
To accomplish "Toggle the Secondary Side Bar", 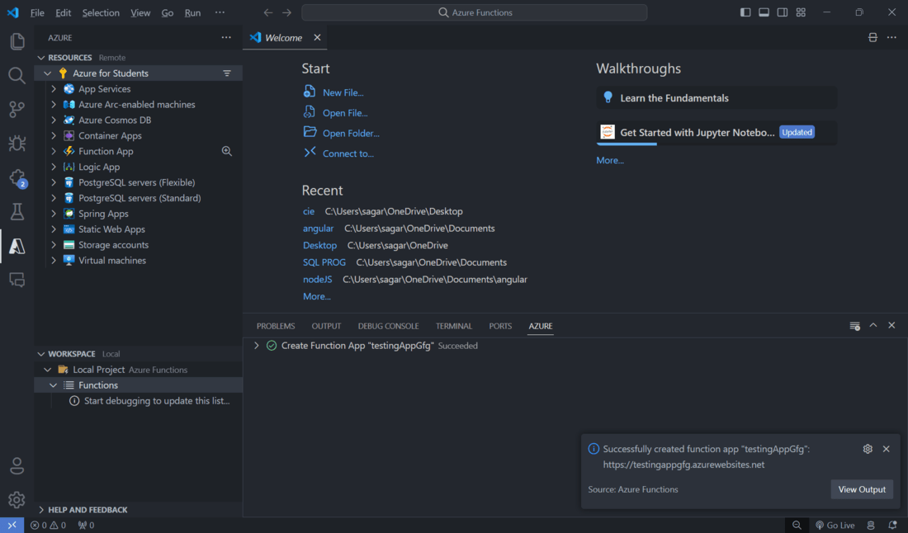I will (783, 12).
